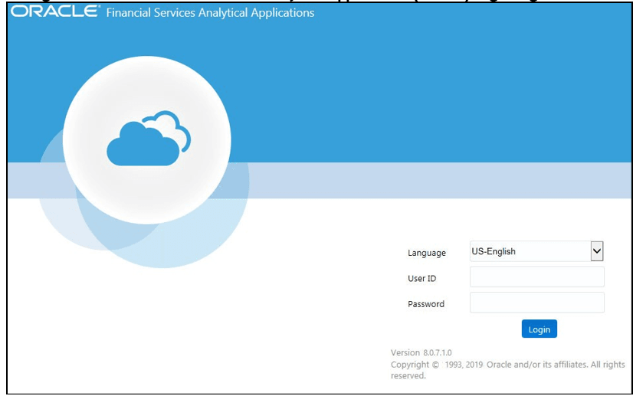Click Financial Services Analytical Applications title
The image size is (633, 396).
pyautogui.click(x=210, y=13)
